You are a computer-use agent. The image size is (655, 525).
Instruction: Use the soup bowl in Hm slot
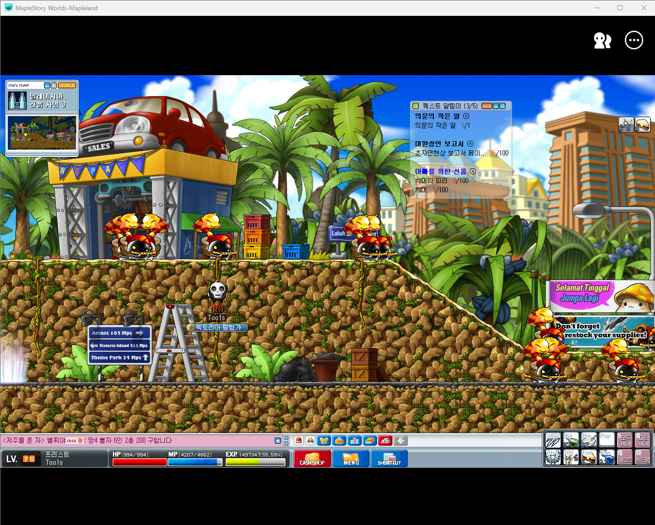coord(589,440)
